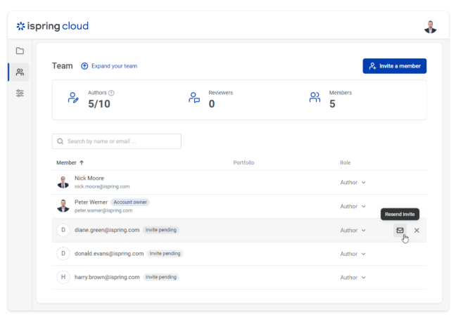Image resolution: width=463 pixels, height=322 pixels.
Task: Open donald.evans's Author role dropdown
Action: coord(353,254)
